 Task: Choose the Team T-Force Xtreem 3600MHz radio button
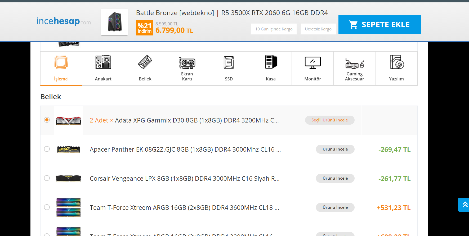[x=47, y=207]
